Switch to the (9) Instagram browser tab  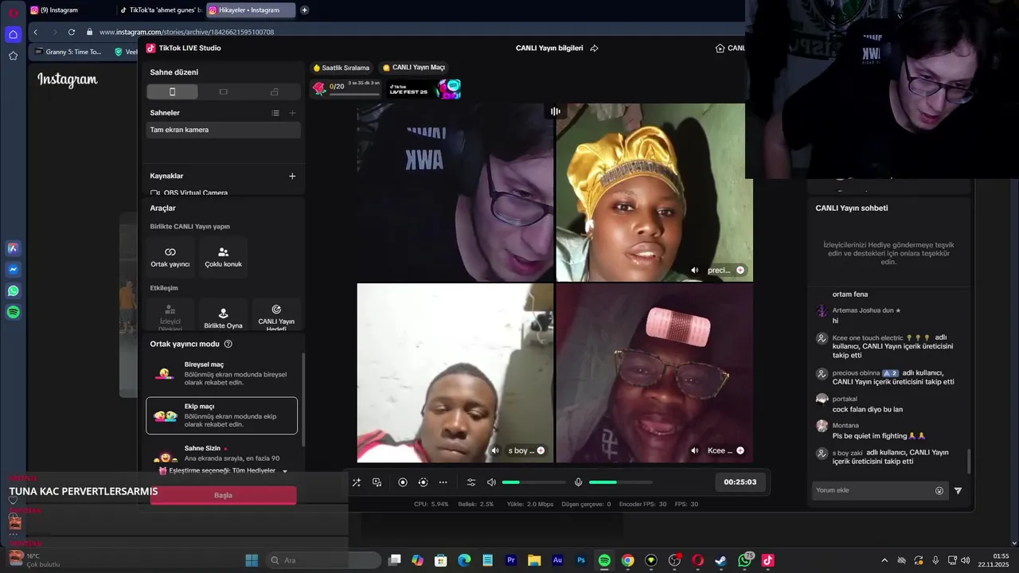coord(70,10)
